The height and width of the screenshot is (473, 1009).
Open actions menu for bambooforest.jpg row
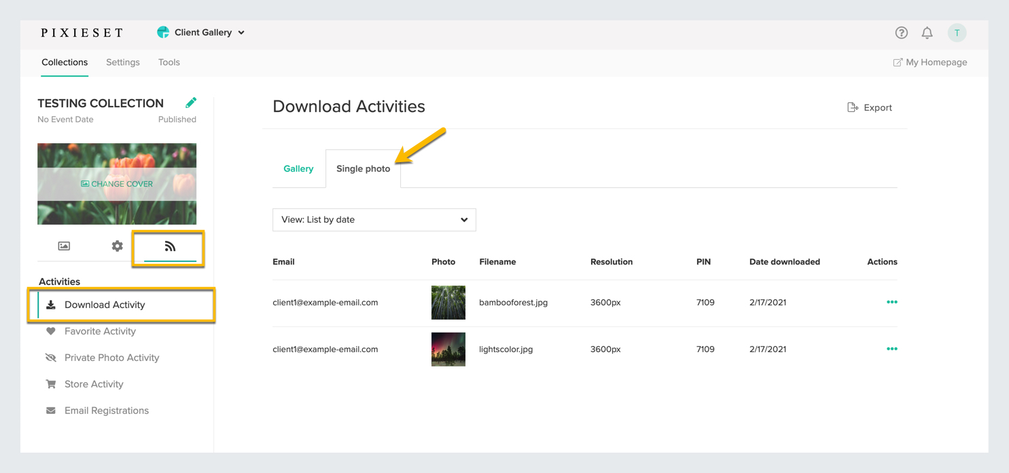pos(892,302)
